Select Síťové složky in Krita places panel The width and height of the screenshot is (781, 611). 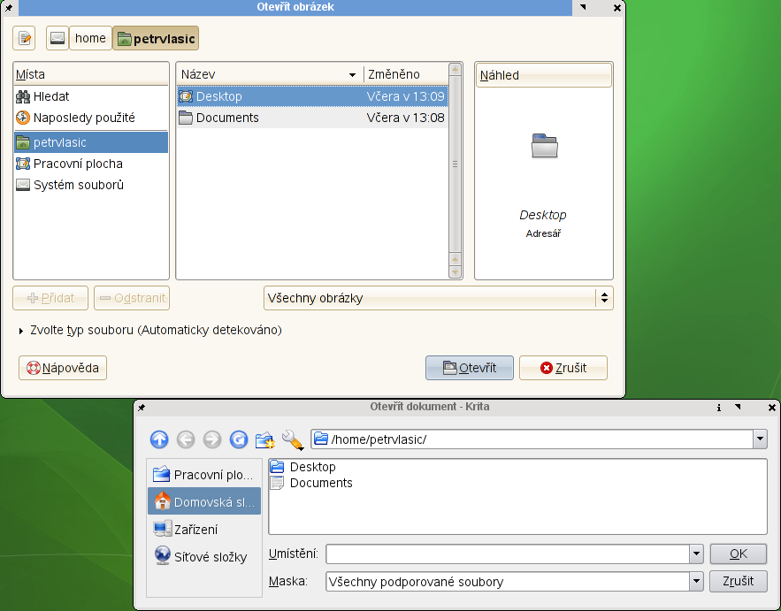click(x=204, y=556)
